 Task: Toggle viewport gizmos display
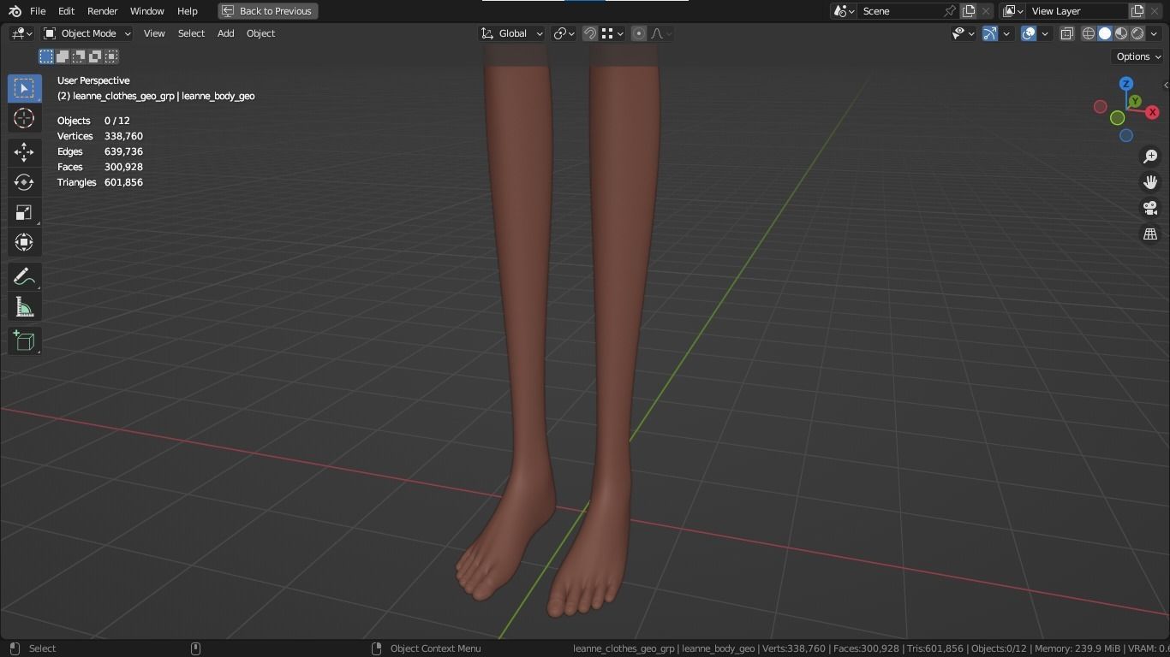(990, 33)
